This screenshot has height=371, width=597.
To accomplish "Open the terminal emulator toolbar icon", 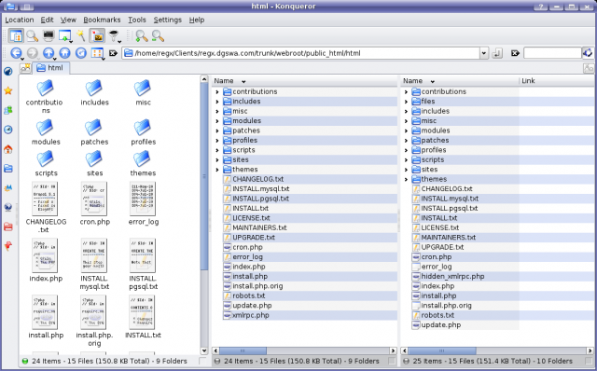I will (x=49, y=36).
